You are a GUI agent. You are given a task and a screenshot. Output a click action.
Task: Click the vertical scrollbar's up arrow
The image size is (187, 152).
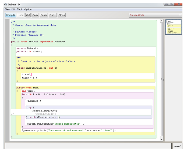pos(162,21)
